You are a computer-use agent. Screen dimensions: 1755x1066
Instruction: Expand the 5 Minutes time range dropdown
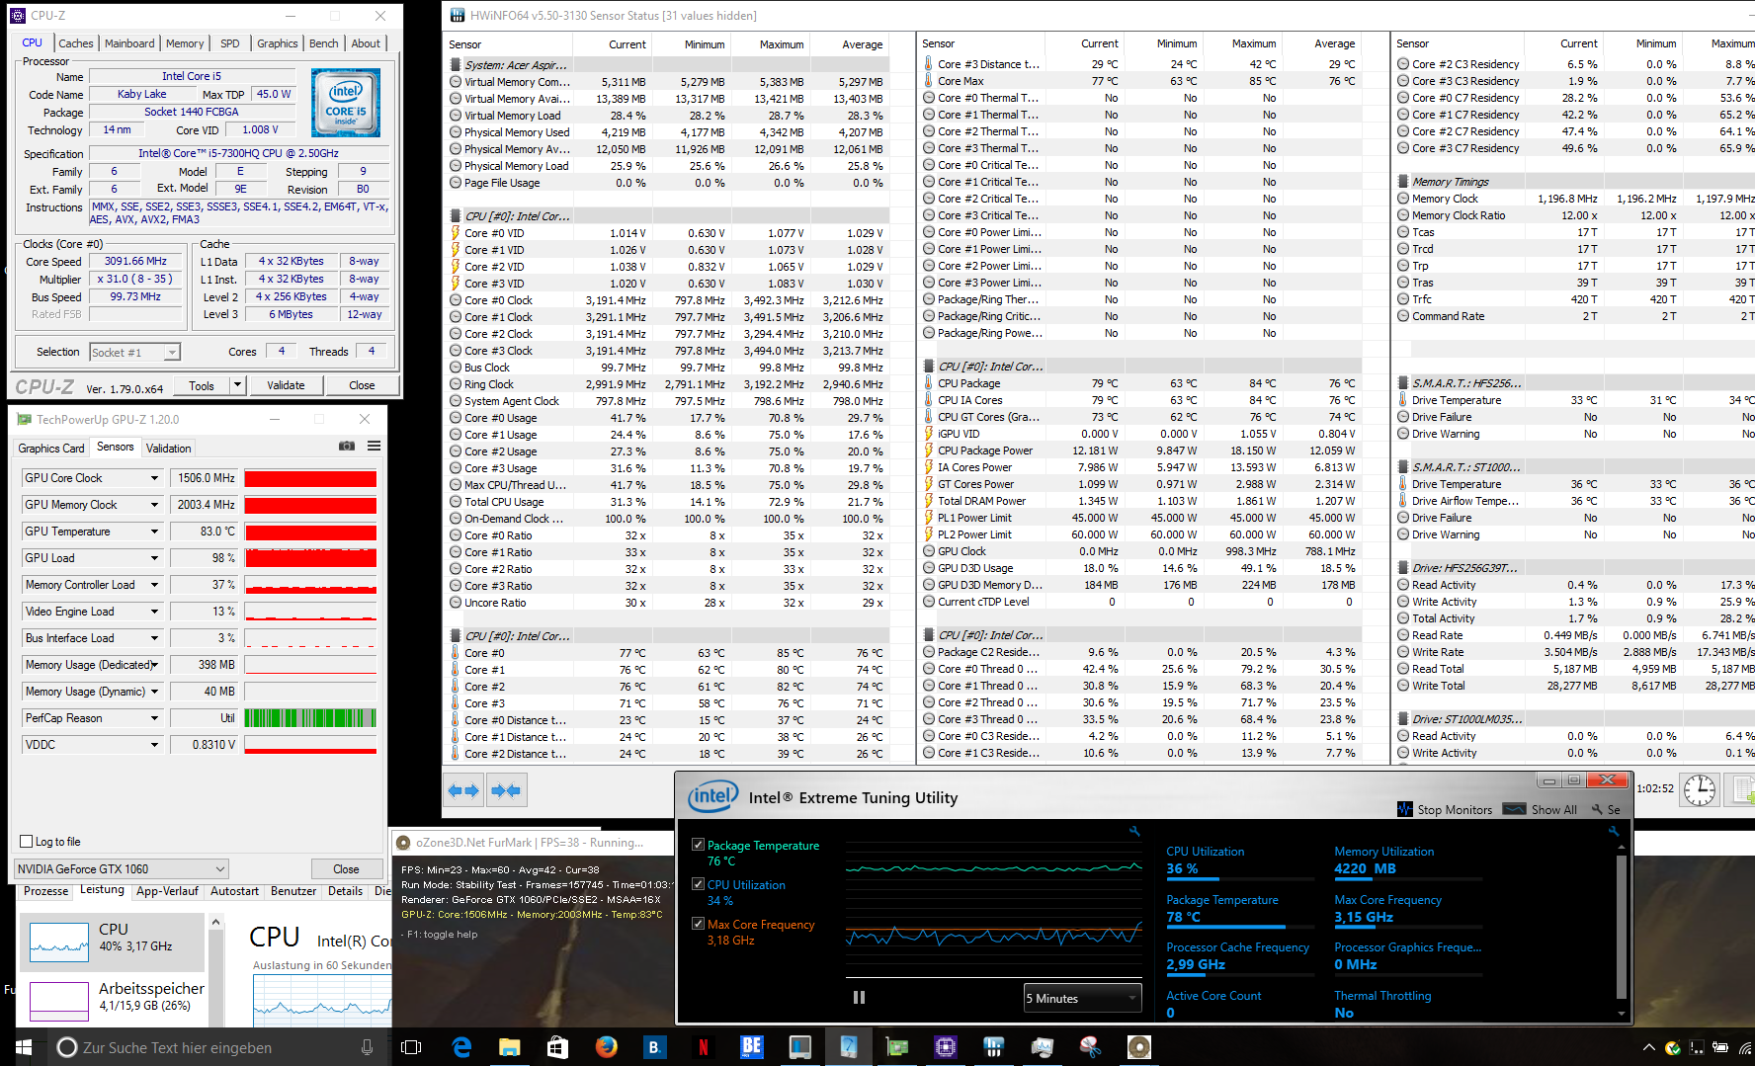(x=1131, y=998)
